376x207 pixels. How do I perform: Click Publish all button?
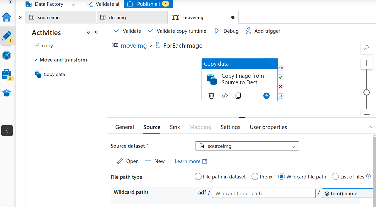click(x=148, y=4)
